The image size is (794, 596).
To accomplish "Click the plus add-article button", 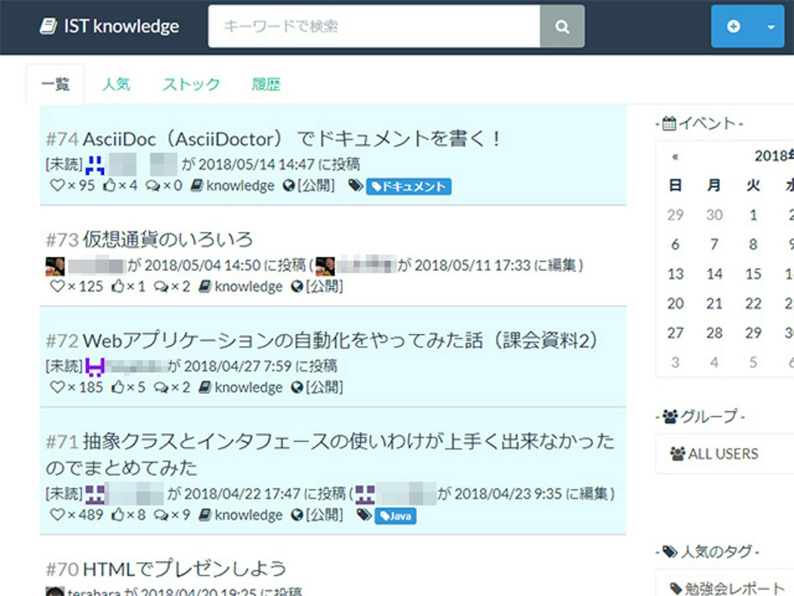I will [734, 26].
